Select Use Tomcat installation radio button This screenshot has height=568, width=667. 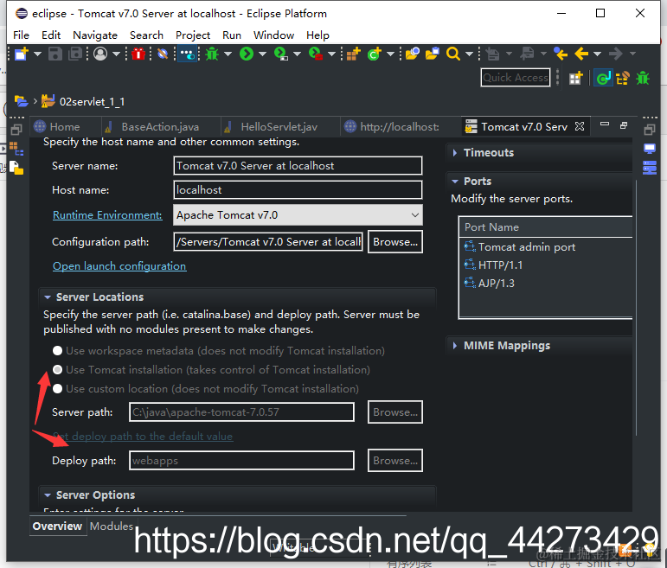click(57, 370)
